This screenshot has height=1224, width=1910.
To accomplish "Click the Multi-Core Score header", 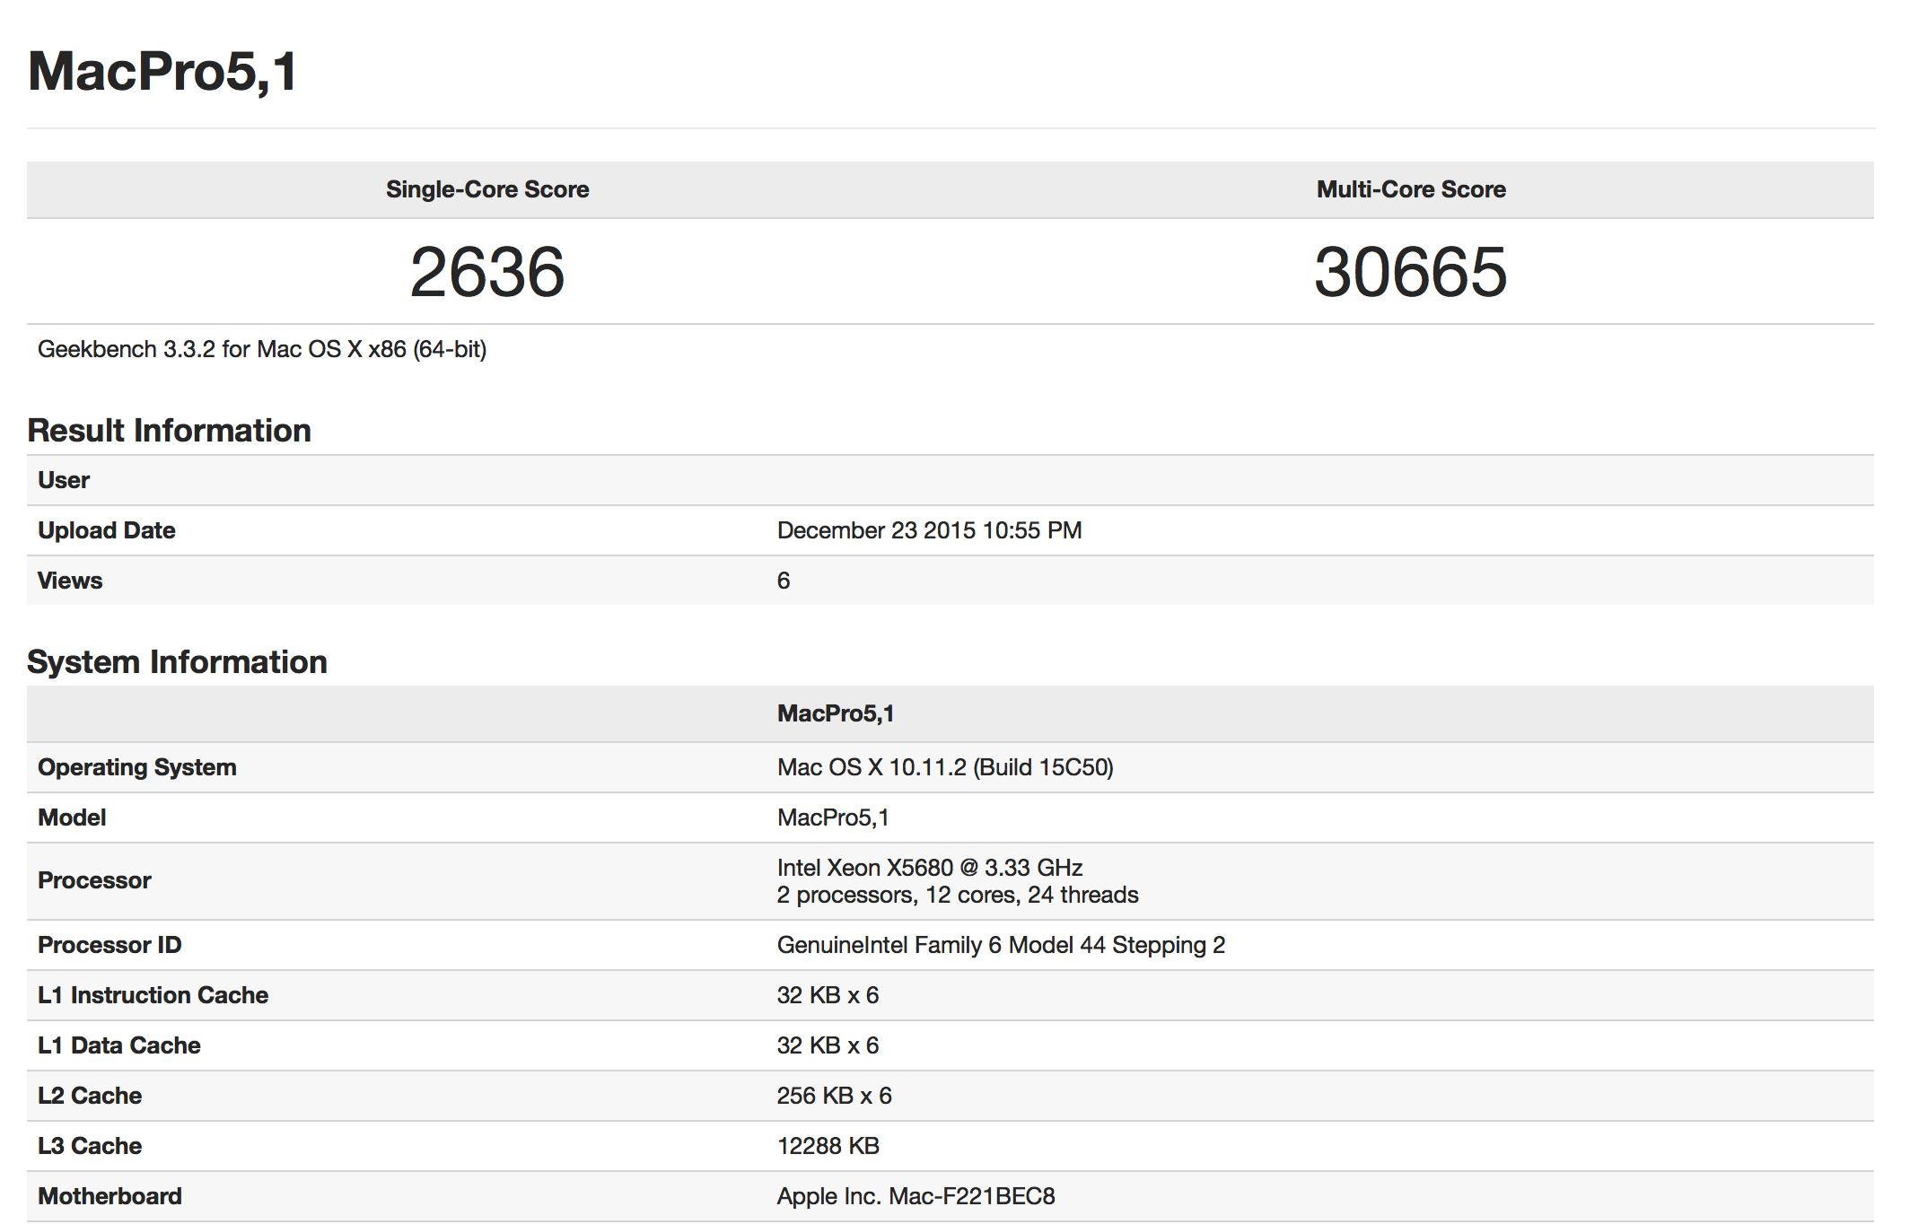I will (x=1410, y=189).
